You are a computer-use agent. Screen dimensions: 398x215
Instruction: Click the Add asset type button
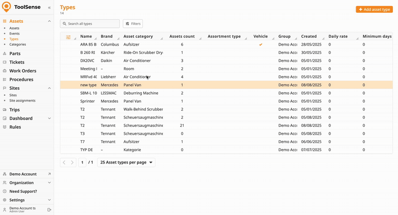374,9
